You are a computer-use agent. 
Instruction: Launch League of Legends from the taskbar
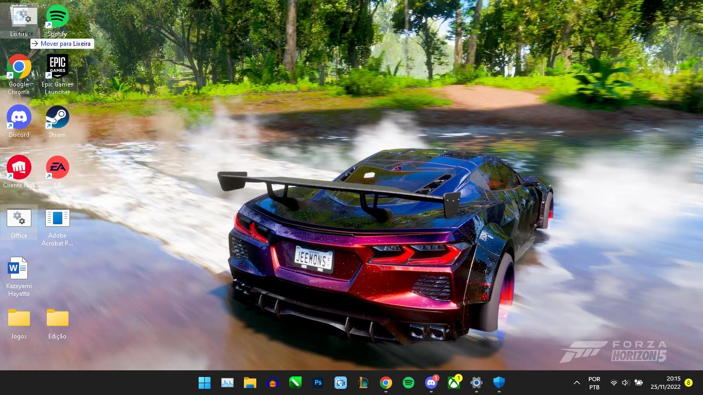[363, 383]
